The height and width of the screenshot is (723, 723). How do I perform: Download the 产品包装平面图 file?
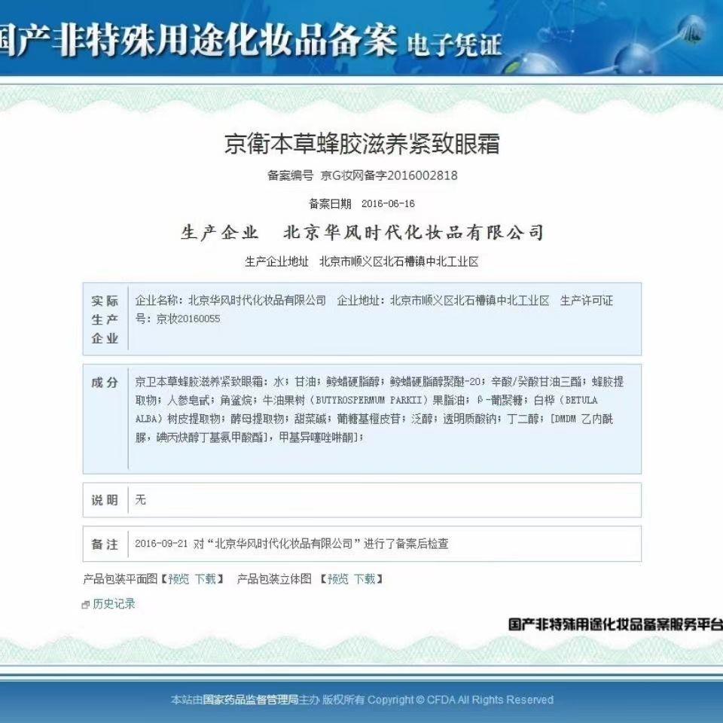tap(205, 578)
